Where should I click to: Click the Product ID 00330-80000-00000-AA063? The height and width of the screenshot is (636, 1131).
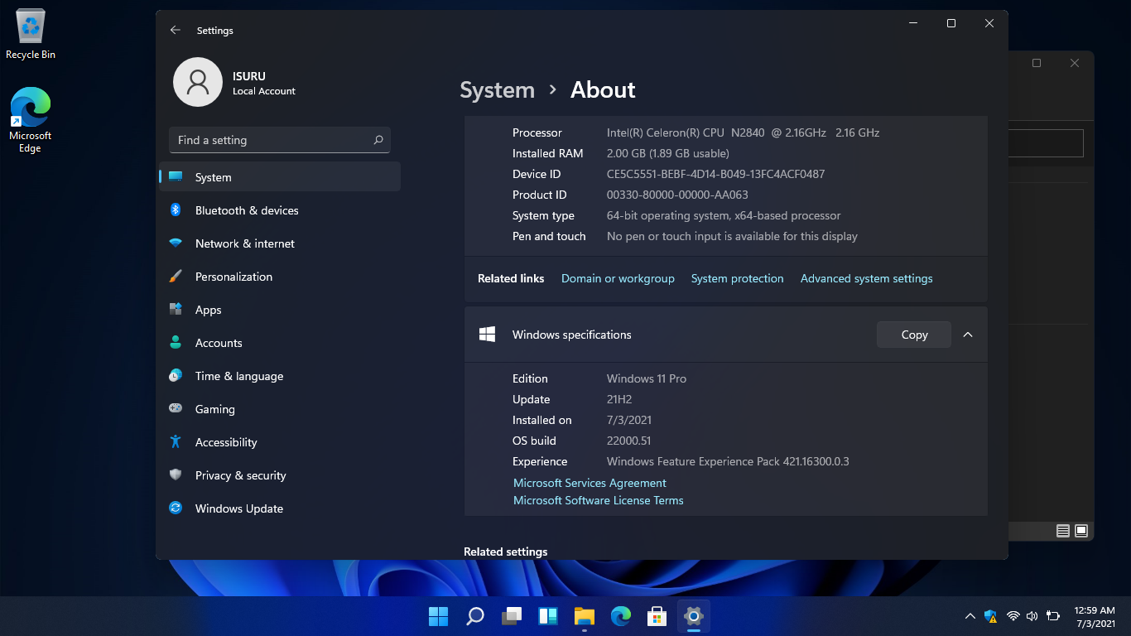click(677, 195)
